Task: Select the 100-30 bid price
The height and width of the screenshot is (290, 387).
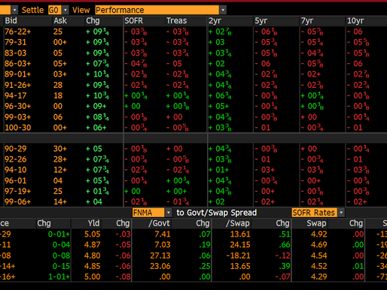Action: [x=18, y=128]
